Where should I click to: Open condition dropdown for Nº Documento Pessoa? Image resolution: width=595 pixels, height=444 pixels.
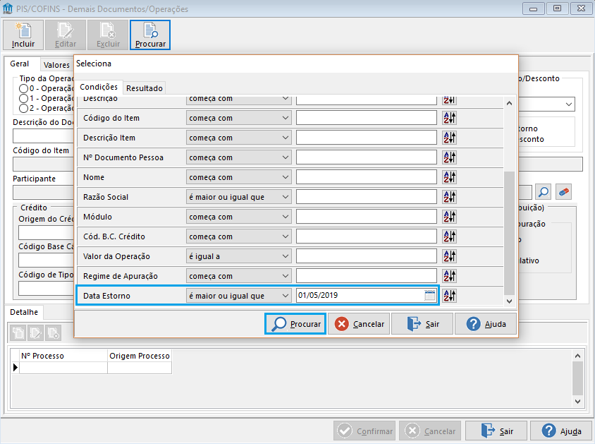239,157
